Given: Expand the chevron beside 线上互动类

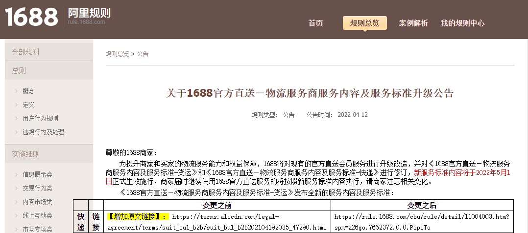Looking at the screenshot, I should [x=16, y=216].
